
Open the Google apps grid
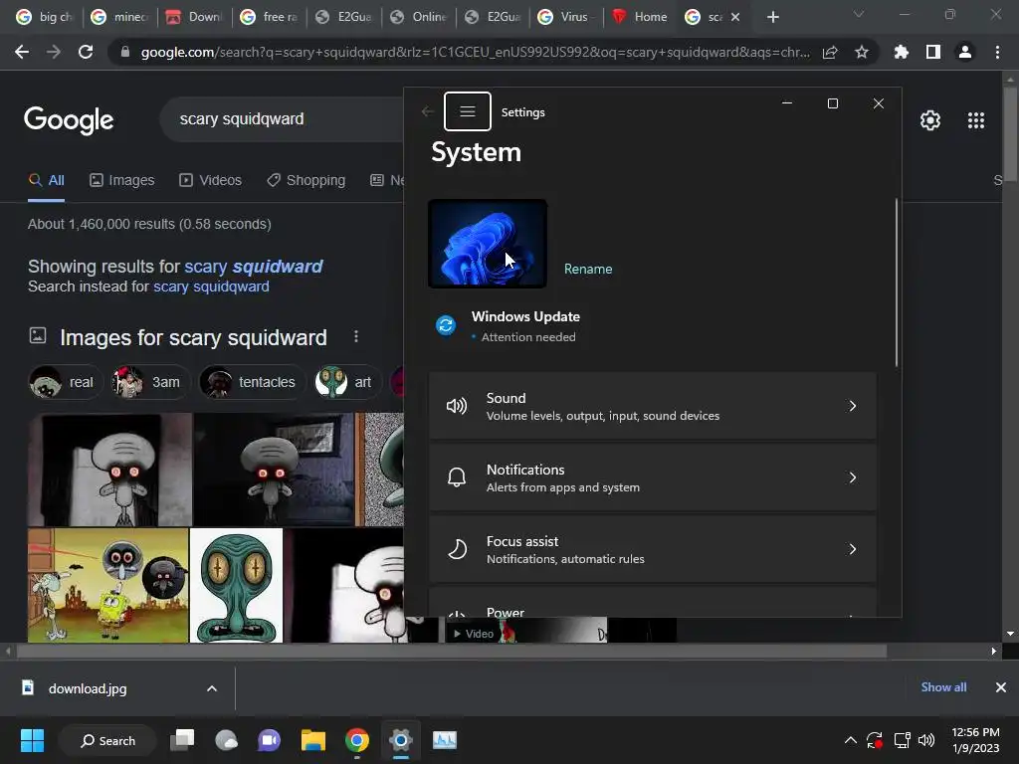coord(976,120)
